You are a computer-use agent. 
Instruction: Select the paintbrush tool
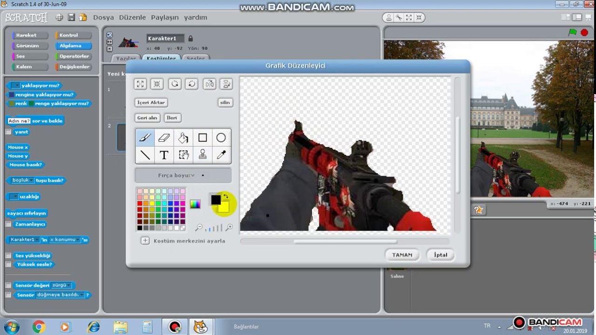pyautogui.click(x=145, y=138)
